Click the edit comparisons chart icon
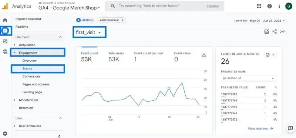 (x=266, y=31)
